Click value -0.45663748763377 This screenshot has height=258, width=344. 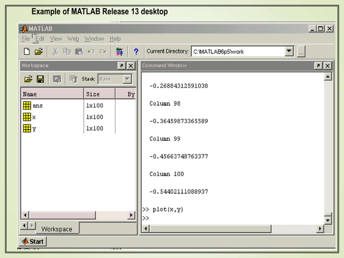[x=178, y=157]
